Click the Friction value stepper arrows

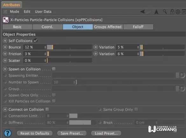45,54
